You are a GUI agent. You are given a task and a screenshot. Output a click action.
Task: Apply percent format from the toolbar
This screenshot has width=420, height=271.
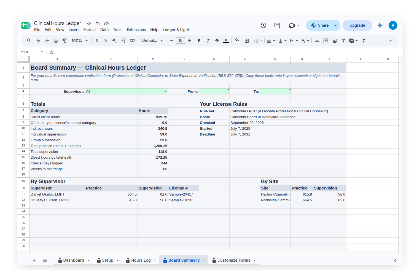[x=106, y=40]
